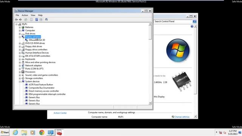Click the VMware SVGA 3D adapter icon
Screen dimensions: 242x136
[x=26, y=40]
